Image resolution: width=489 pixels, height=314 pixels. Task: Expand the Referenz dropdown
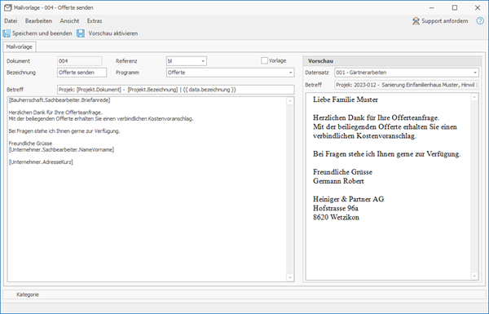203,61
